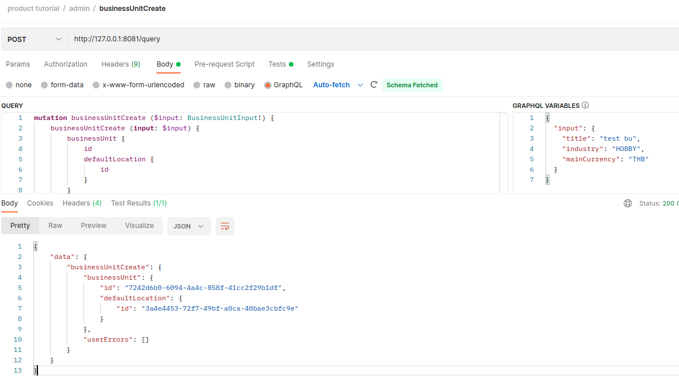Click the Schema Fetched status badge
The width and height of the screenshot is (679, 387).
click(x=412, y=85)
